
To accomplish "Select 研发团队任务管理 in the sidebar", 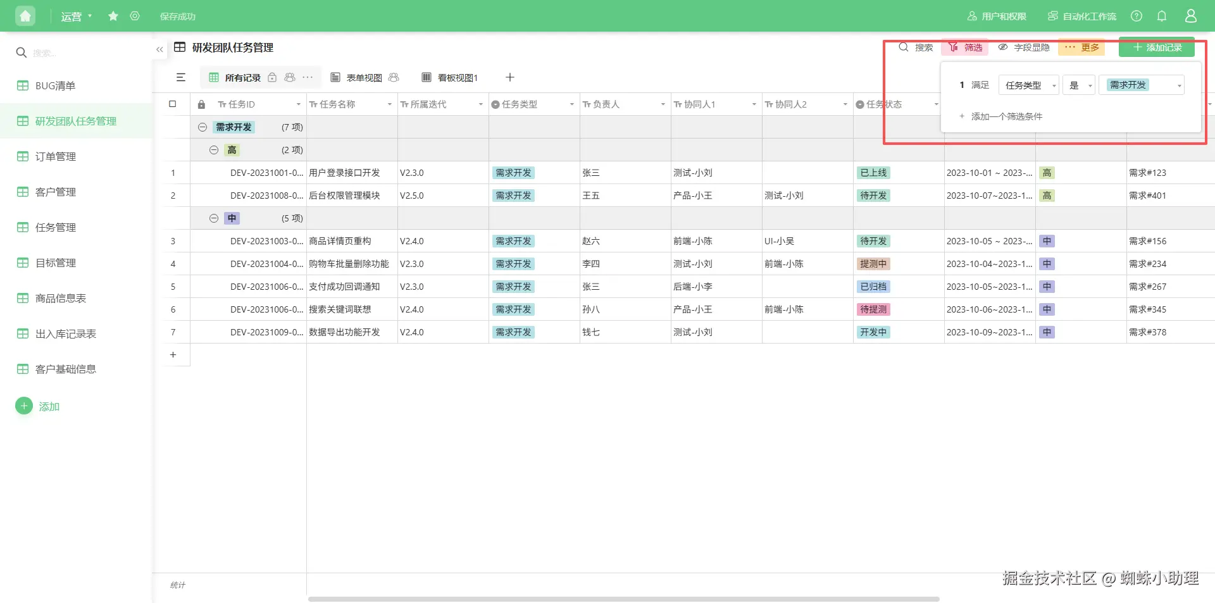I will [x=76, y=121].
